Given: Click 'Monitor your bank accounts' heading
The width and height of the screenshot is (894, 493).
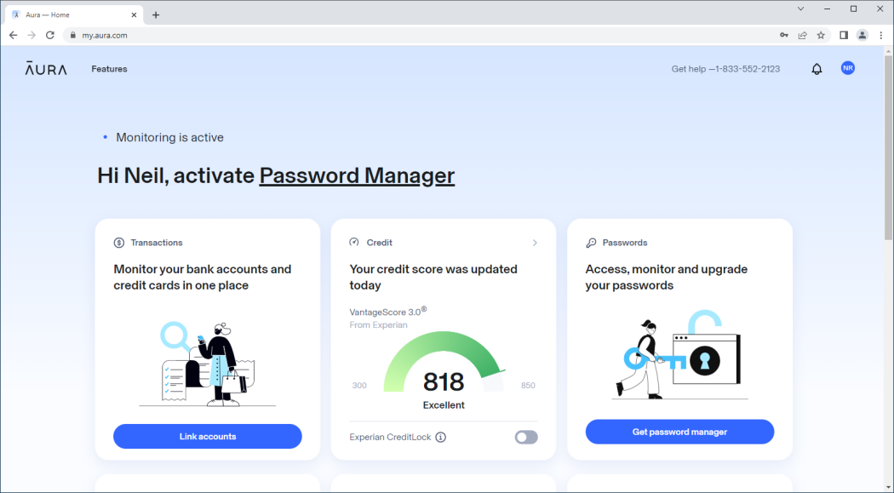Looking at the screenshot, I should [x=203, y=277].
